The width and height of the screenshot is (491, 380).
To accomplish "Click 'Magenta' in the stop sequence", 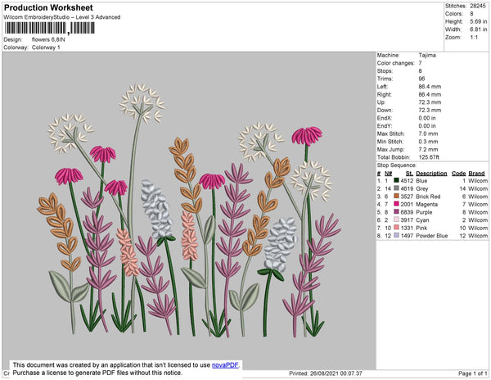I will click(x=427, y=204).
